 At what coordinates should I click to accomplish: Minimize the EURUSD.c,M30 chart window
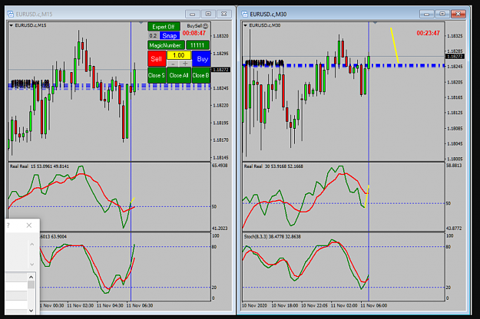[x=427, y=14]
